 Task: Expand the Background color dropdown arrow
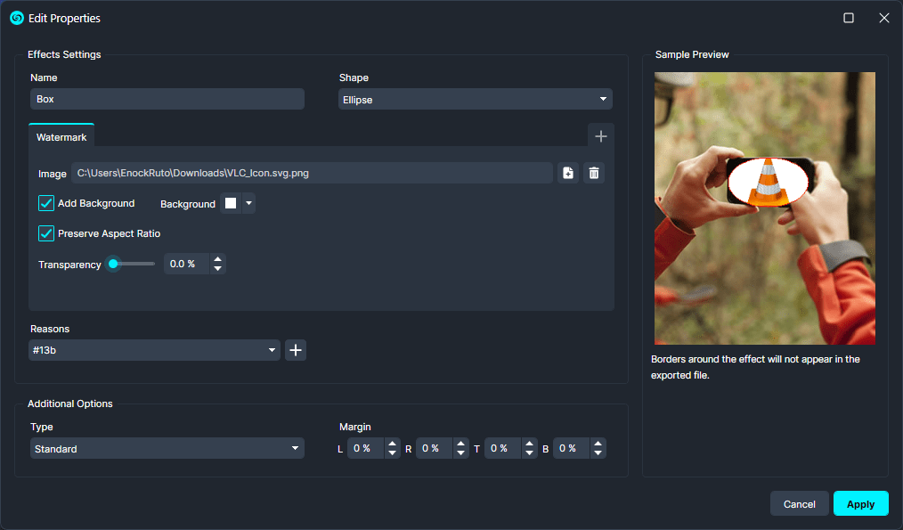(x=248, y=203)
